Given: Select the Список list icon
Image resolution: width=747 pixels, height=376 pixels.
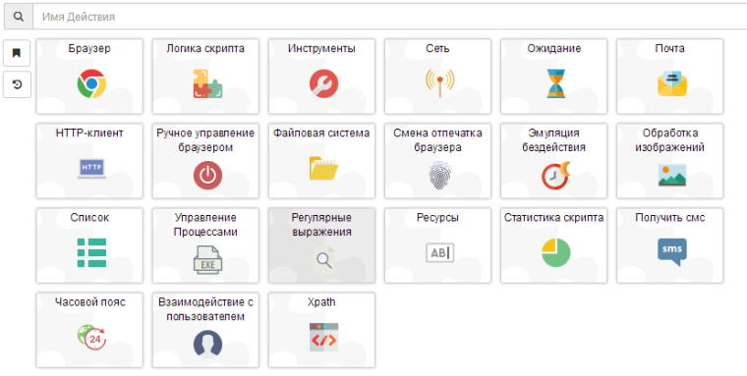Looking at the screenshot, I should [x=91, y=252].
